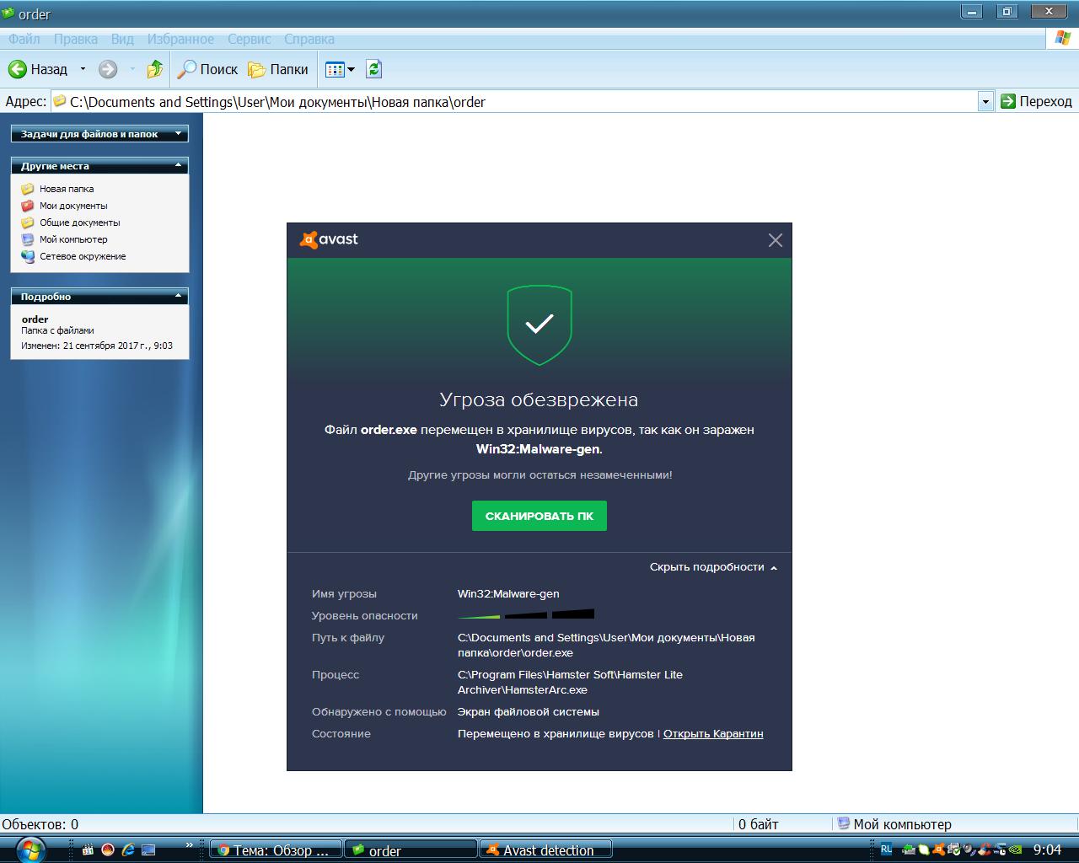Open Поиск search in Explorer toolbar
Image resolution: width=1079 pixels, height=863 pixels.
pyautogui.click(x=207, y=69)
